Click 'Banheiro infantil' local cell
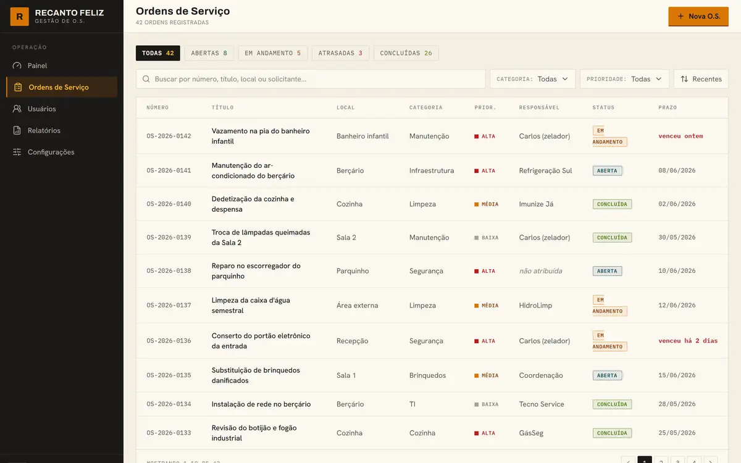741x463 pixels. pos(362,136)
